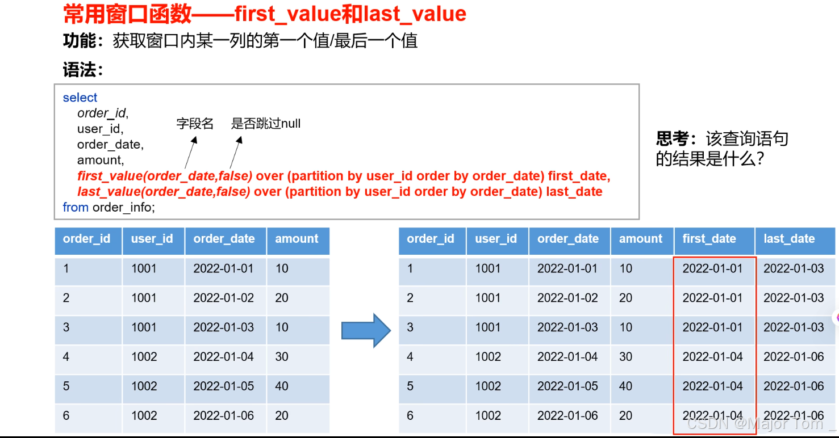Click the 'from order_info;' code line
Screen dimensions: 839x438
[x=109, y=208]
